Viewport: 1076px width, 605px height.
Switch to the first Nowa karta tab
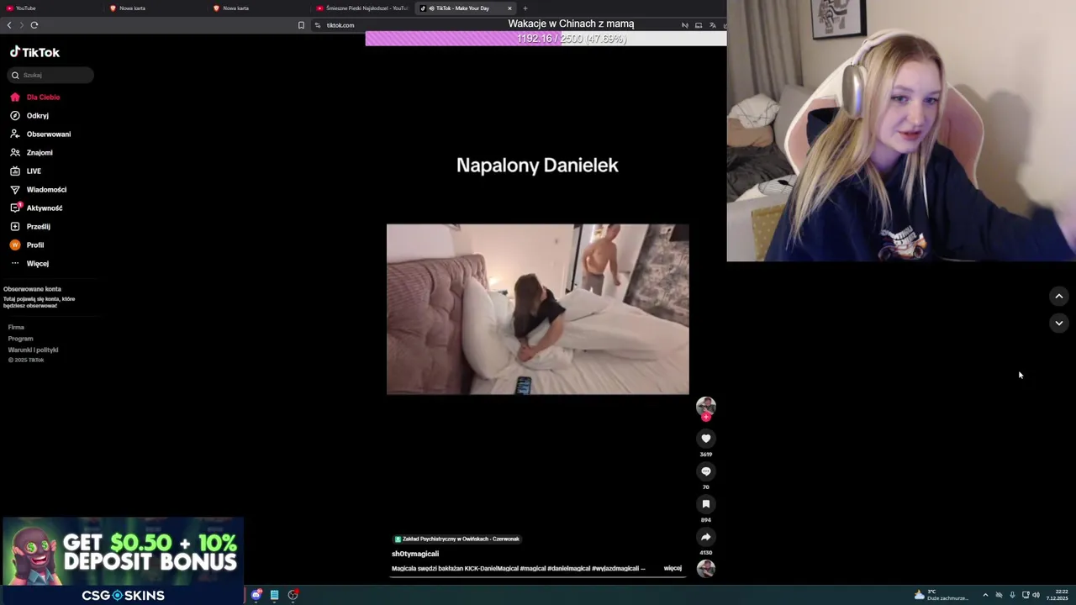coord(155,8)
